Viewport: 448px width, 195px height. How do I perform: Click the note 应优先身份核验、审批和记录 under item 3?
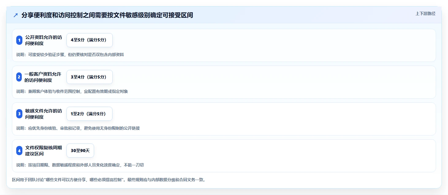(78, 128)
